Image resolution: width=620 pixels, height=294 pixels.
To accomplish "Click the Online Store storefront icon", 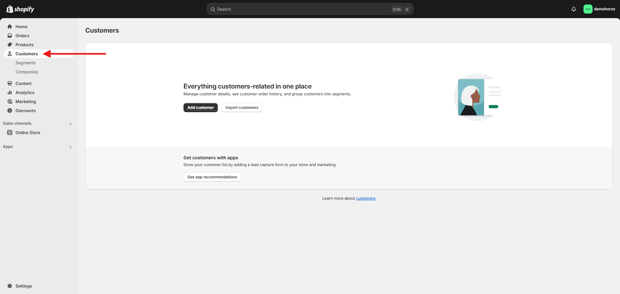I will tap(10, 132).
